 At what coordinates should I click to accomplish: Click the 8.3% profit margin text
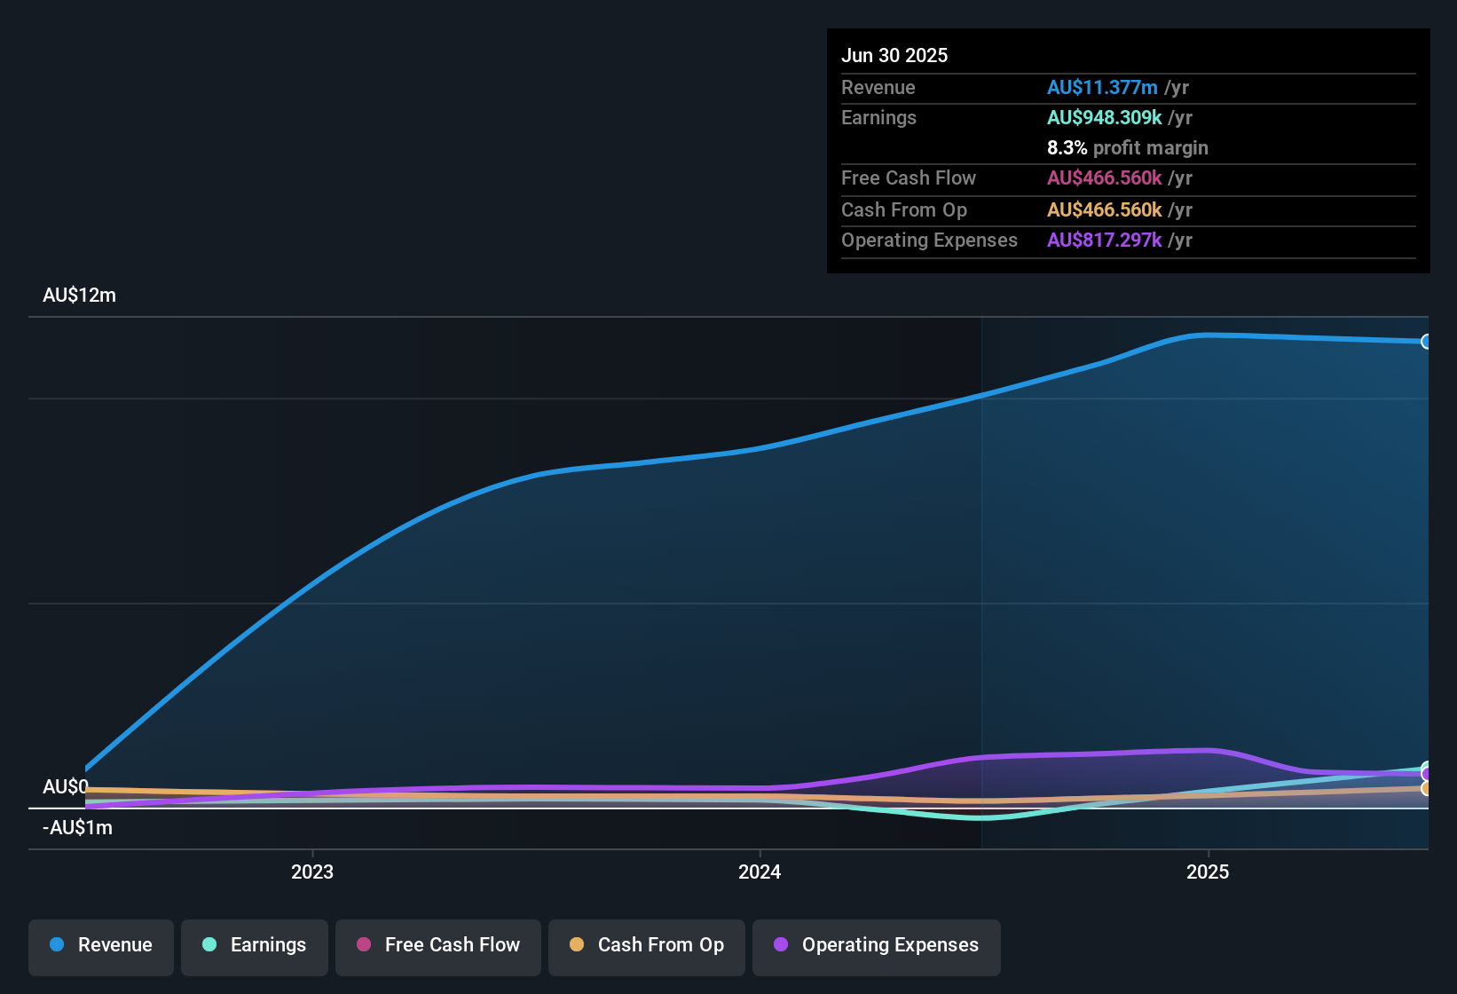click(x=1128, y=147)
